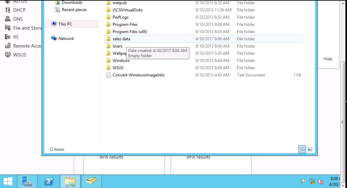Select the DNS role icon in sidebar
The width and height of the screenshot is (347, 188).
8,19
